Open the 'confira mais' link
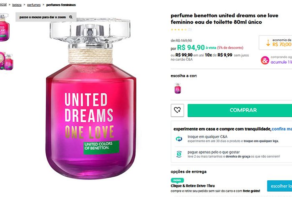292x197 pixels. click(x=282, y=129)
